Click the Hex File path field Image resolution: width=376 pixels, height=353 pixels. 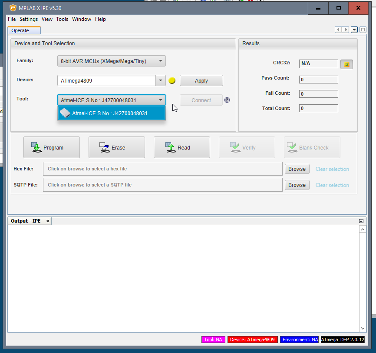pos(163,169)
